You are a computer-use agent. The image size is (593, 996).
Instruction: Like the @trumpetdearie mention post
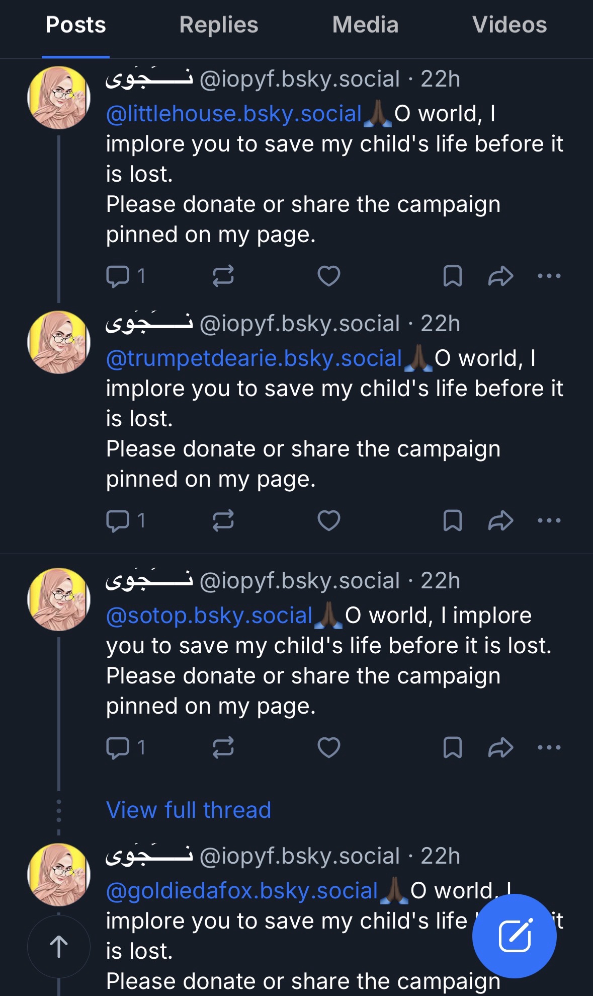click(329, 520)
